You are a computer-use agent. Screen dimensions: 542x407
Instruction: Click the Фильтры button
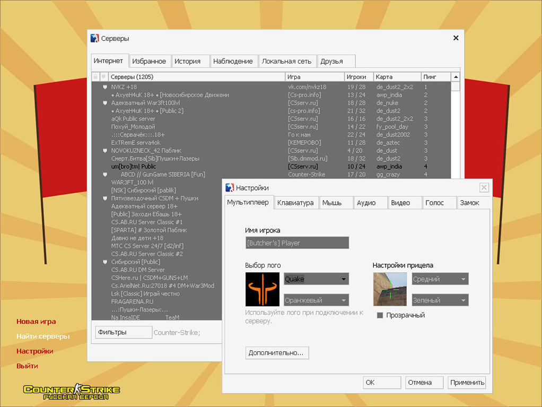124,332
